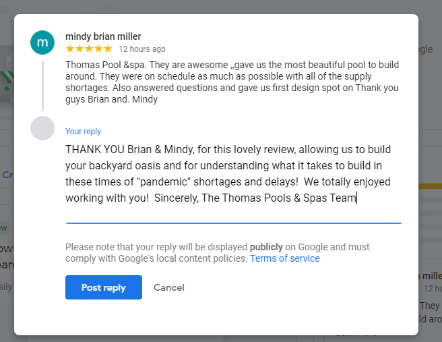Click the "Your reply" field label

pos(83,132)
